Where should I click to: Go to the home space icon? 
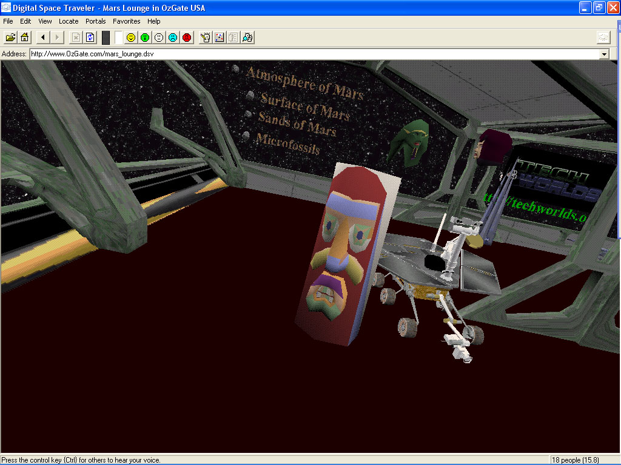coord(25,38)
